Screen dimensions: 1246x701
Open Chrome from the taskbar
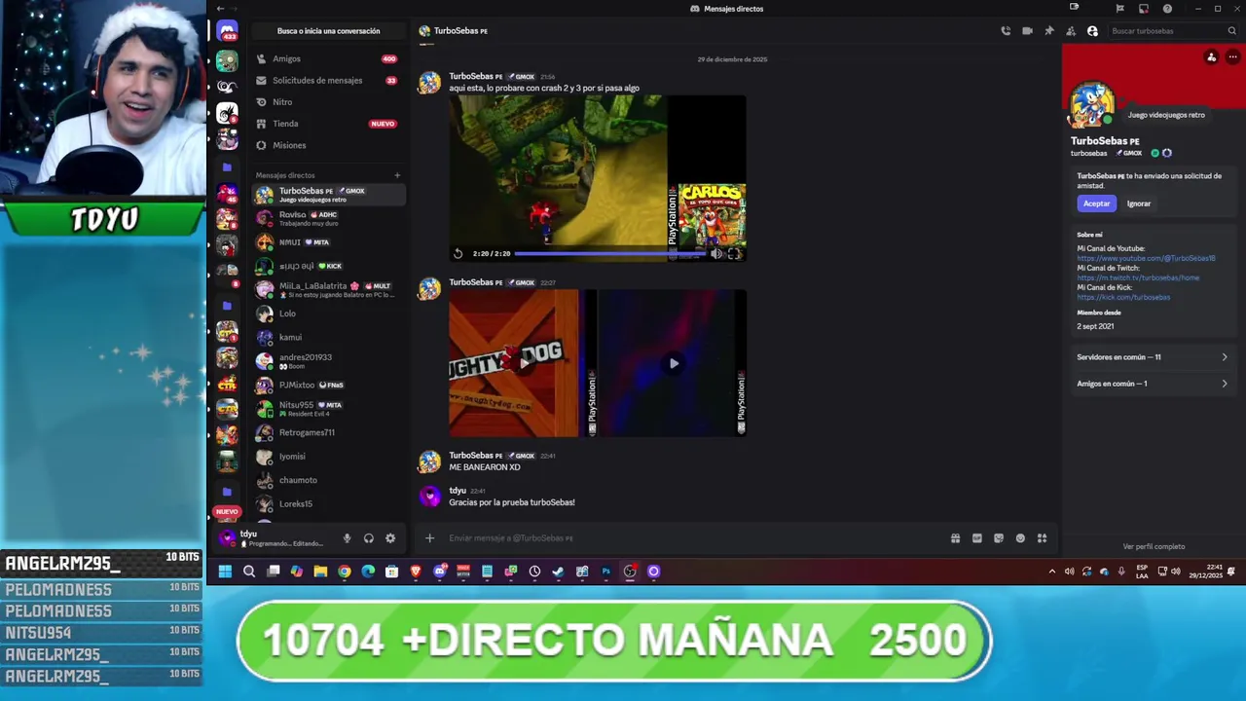(345, 572)
